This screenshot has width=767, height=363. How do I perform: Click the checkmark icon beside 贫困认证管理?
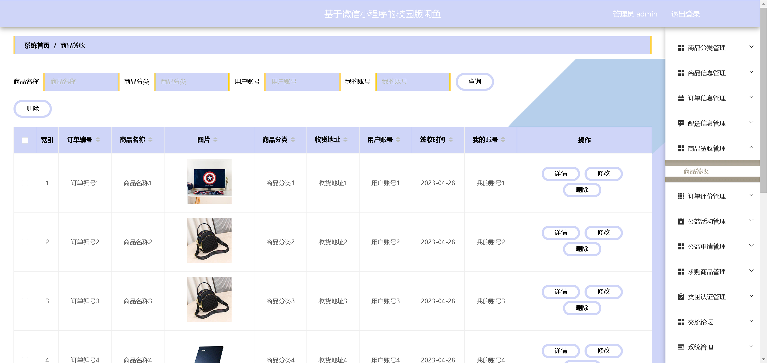681,297
